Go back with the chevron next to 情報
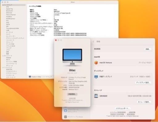Screen dimensions: 158x122 pyautogui.click(x=94, y=42)
